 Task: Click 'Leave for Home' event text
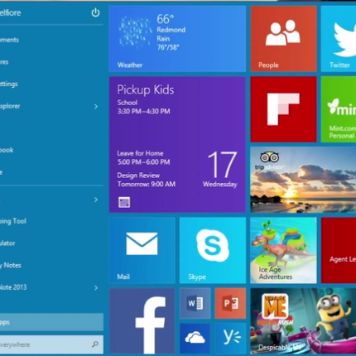pyautogui.click(x=140, y=153)
